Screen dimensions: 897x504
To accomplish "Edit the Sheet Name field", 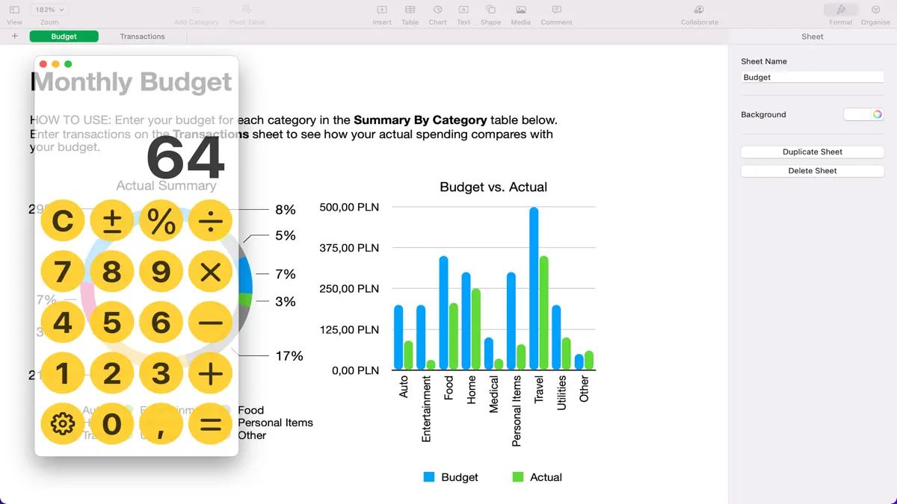I will (812, 76).
